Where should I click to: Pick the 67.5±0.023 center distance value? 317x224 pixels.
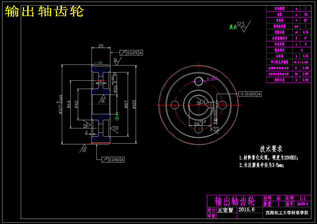(x=301, y=62)
